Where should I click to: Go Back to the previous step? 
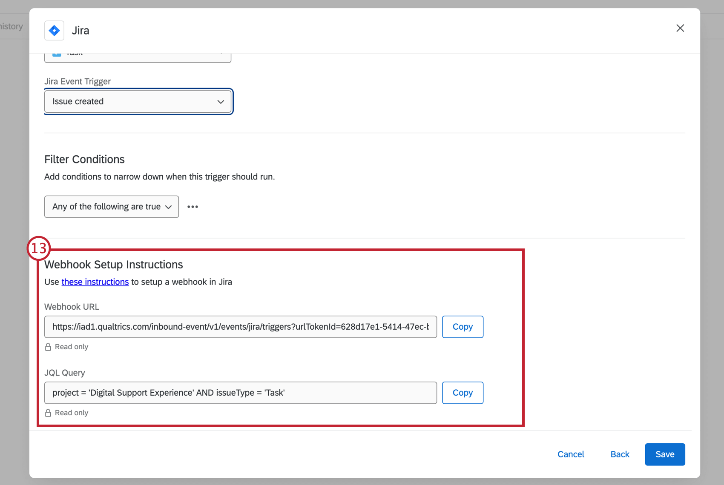click(620, 454)
